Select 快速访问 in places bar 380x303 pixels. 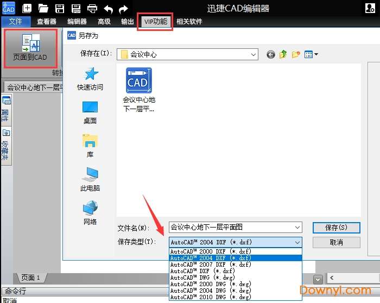[x=90, y=79]
